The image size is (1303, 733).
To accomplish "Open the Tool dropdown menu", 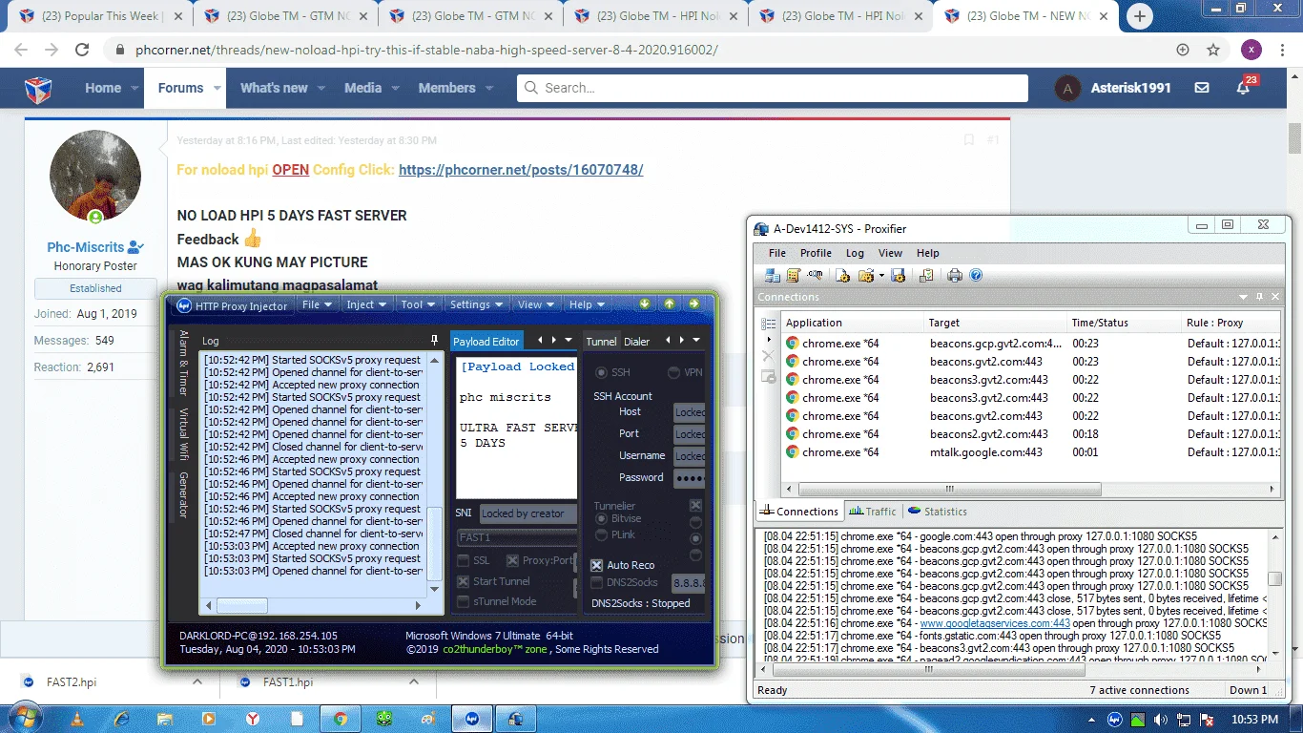I will click(418, 304).
